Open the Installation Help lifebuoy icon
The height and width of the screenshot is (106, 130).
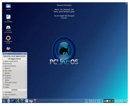(x=8, y=40)
